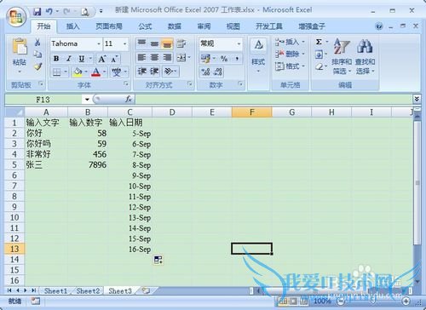The image size is (426, 310).
Task: Apply percent style
Action: pyautogui.click(x=224, y=59)
